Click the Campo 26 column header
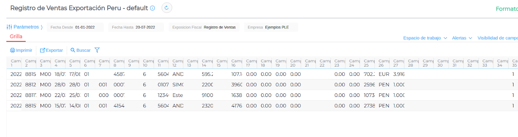This screenshot has height=137, width=518. click(x=384, y=63)
